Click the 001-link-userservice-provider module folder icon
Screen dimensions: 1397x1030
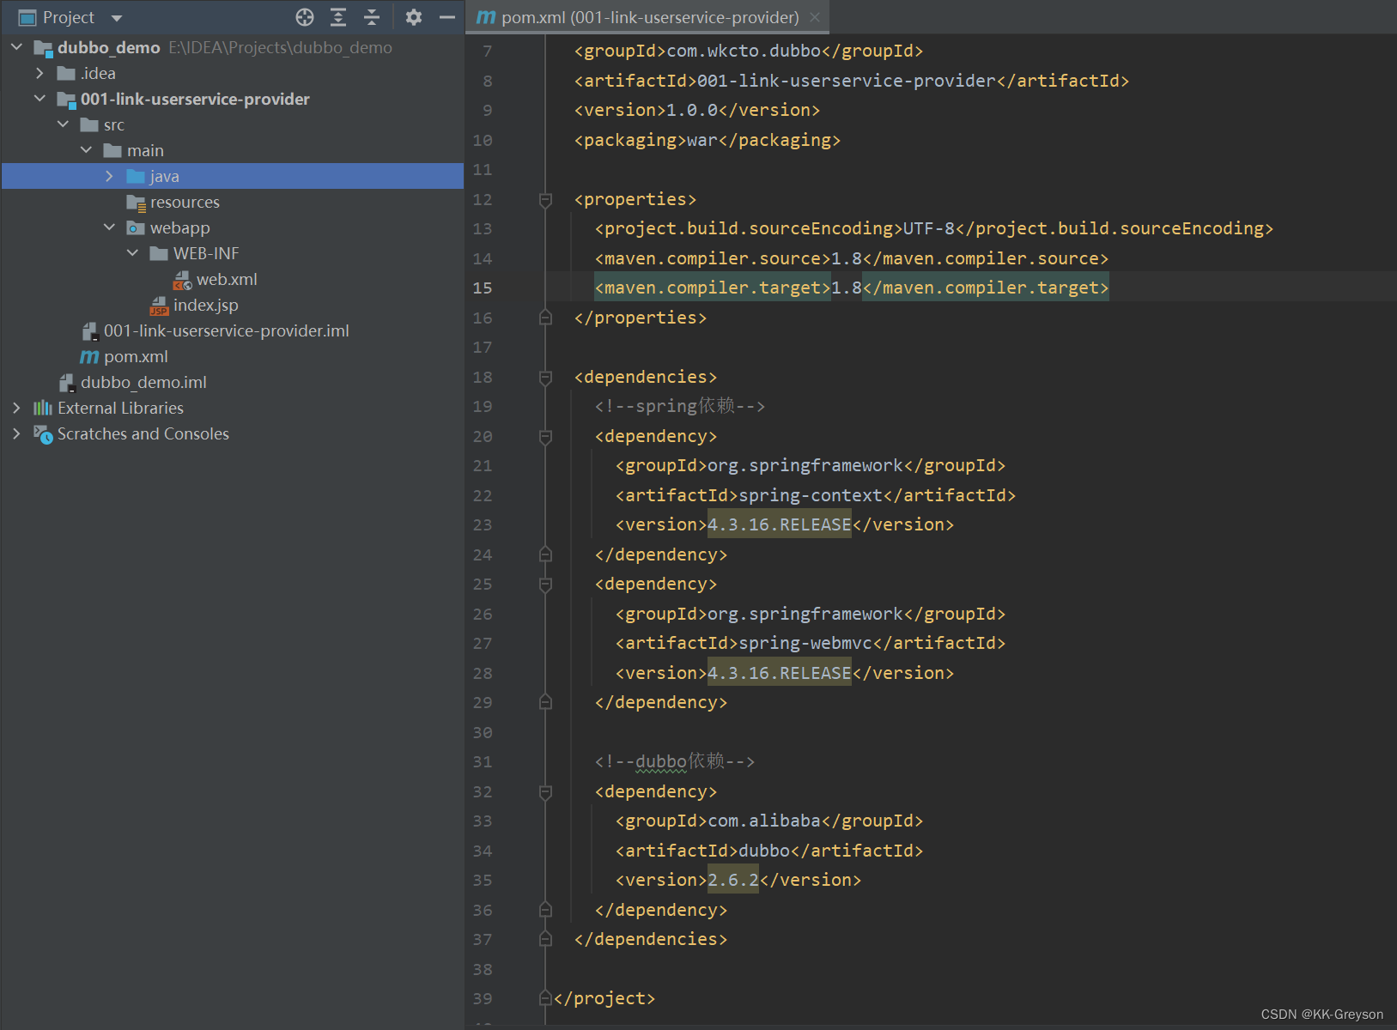tap(66, 100)
